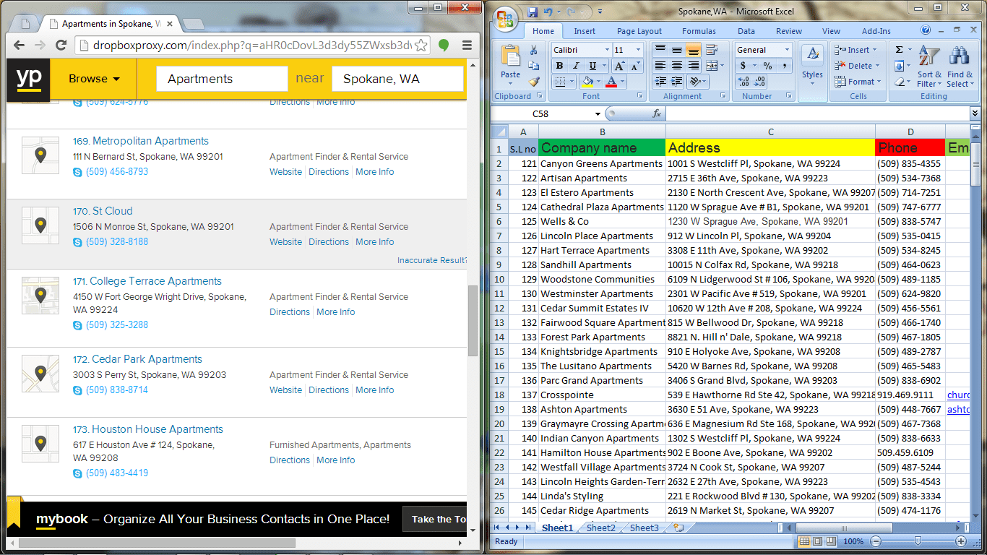
Task: Open the Browse dropdown on Yellow Pages
Action: click(94, 79)
